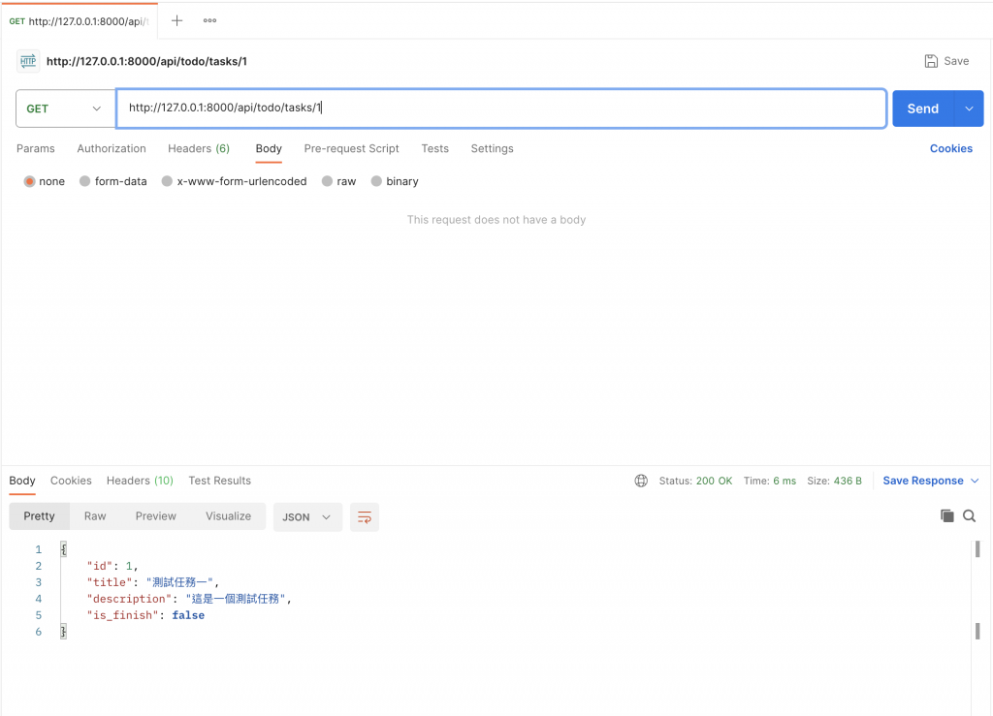The height and width of the screenshot is (716, 993).
Task: Select the none body type radio
Action: click(29, 181)
